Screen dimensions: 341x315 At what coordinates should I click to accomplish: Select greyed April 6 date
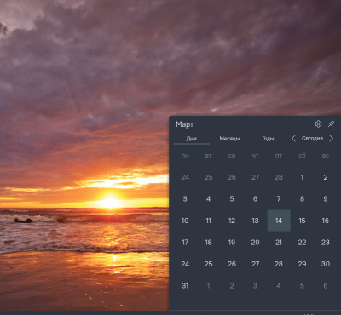point(326,286)
